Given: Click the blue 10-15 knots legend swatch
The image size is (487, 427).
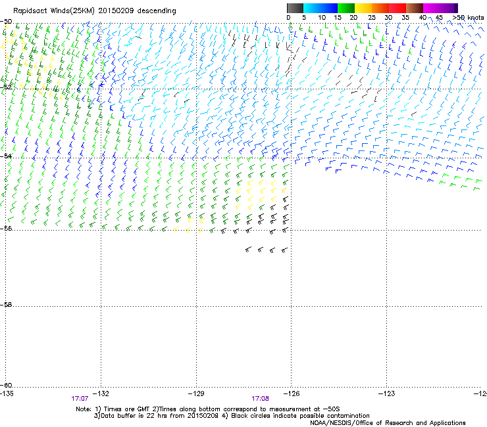Looking at the screenshot, I should (x=329, y=8).
